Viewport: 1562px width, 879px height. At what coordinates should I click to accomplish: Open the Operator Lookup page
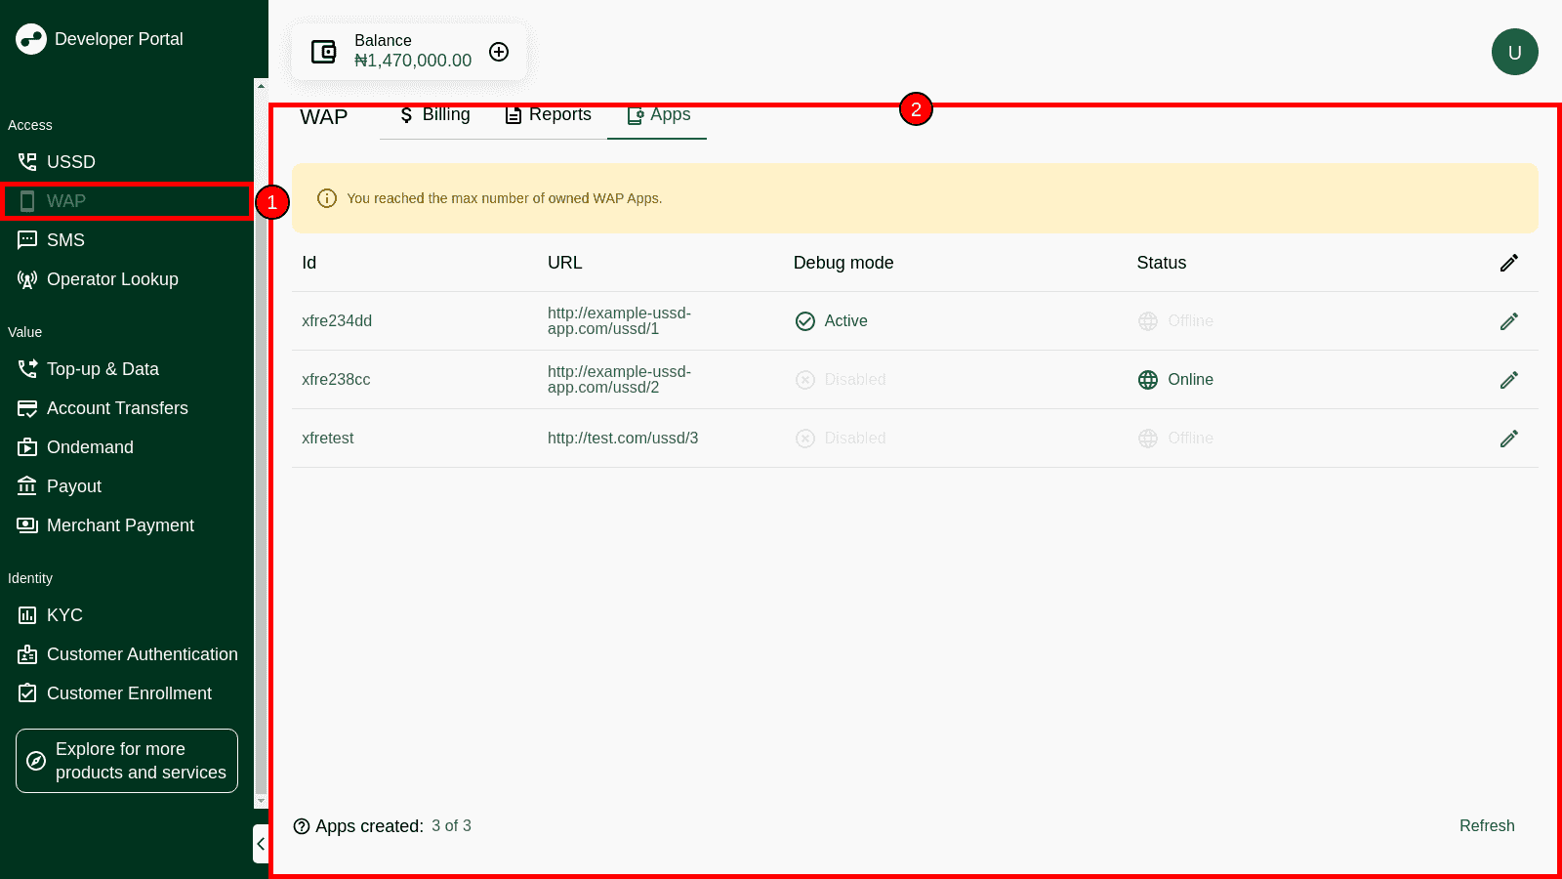pos(111,279)
